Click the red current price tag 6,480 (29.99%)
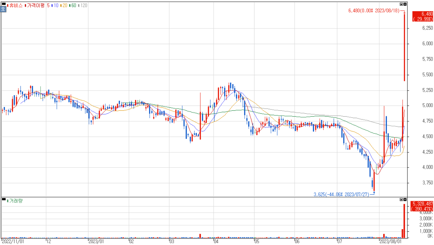The width and height of the screenshot is (434, 245). [423, 16]
